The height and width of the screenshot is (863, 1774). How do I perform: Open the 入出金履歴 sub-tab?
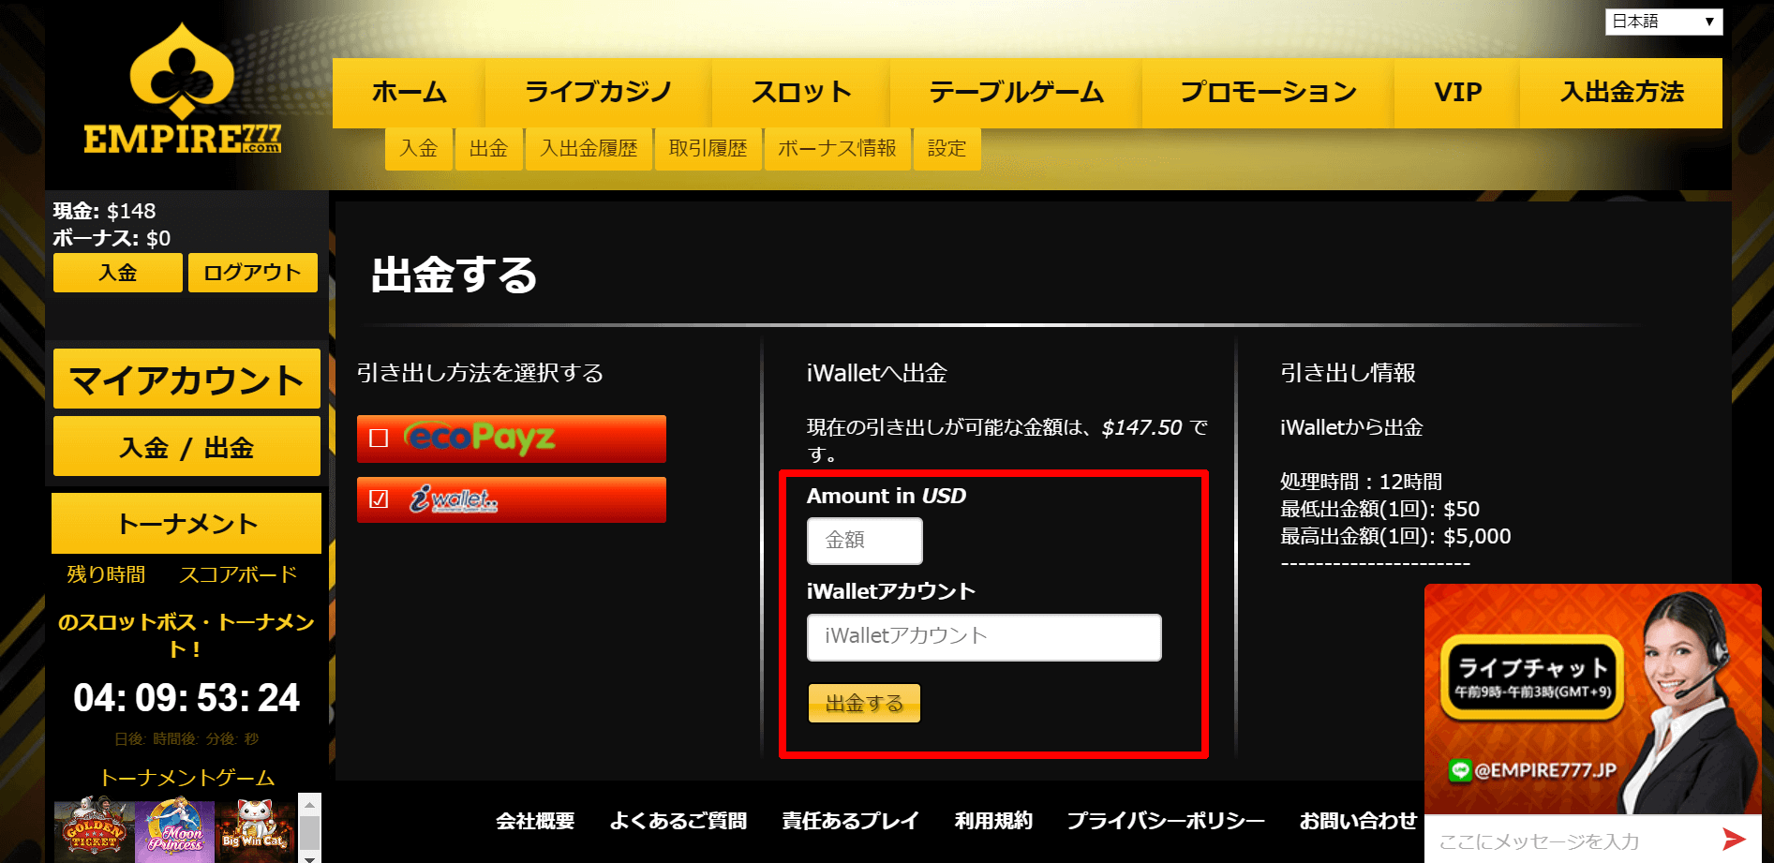589,149
